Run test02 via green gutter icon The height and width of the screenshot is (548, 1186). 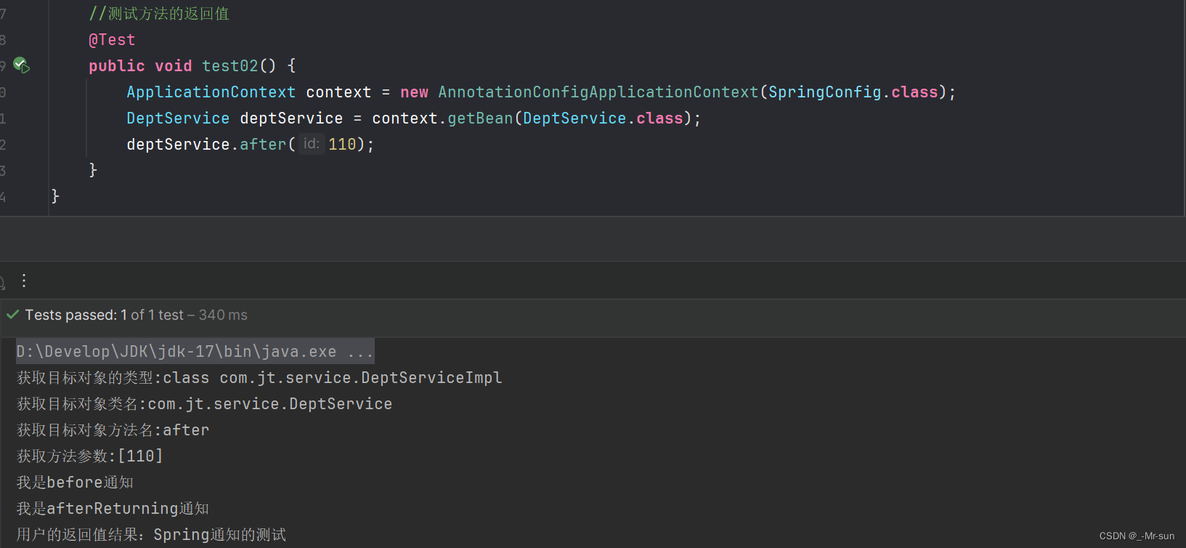click(22, 65)
